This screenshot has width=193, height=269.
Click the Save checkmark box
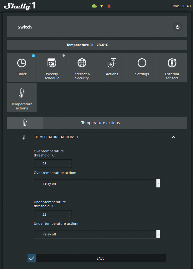pyautogui.click(x=32, y=258)
